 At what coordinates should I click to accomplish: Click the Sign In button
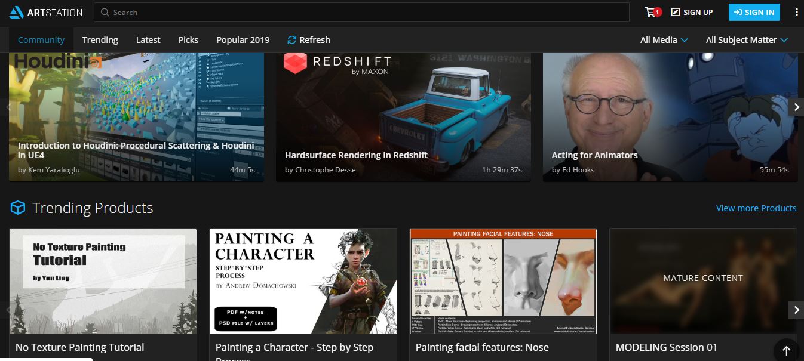(754, 12)
